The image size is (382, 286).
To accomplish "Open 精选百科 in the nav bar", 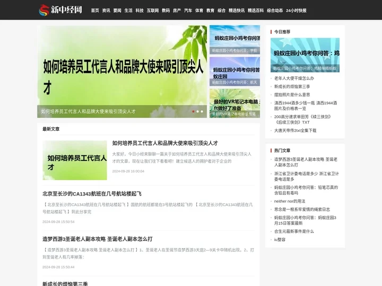I will (256, 11).
